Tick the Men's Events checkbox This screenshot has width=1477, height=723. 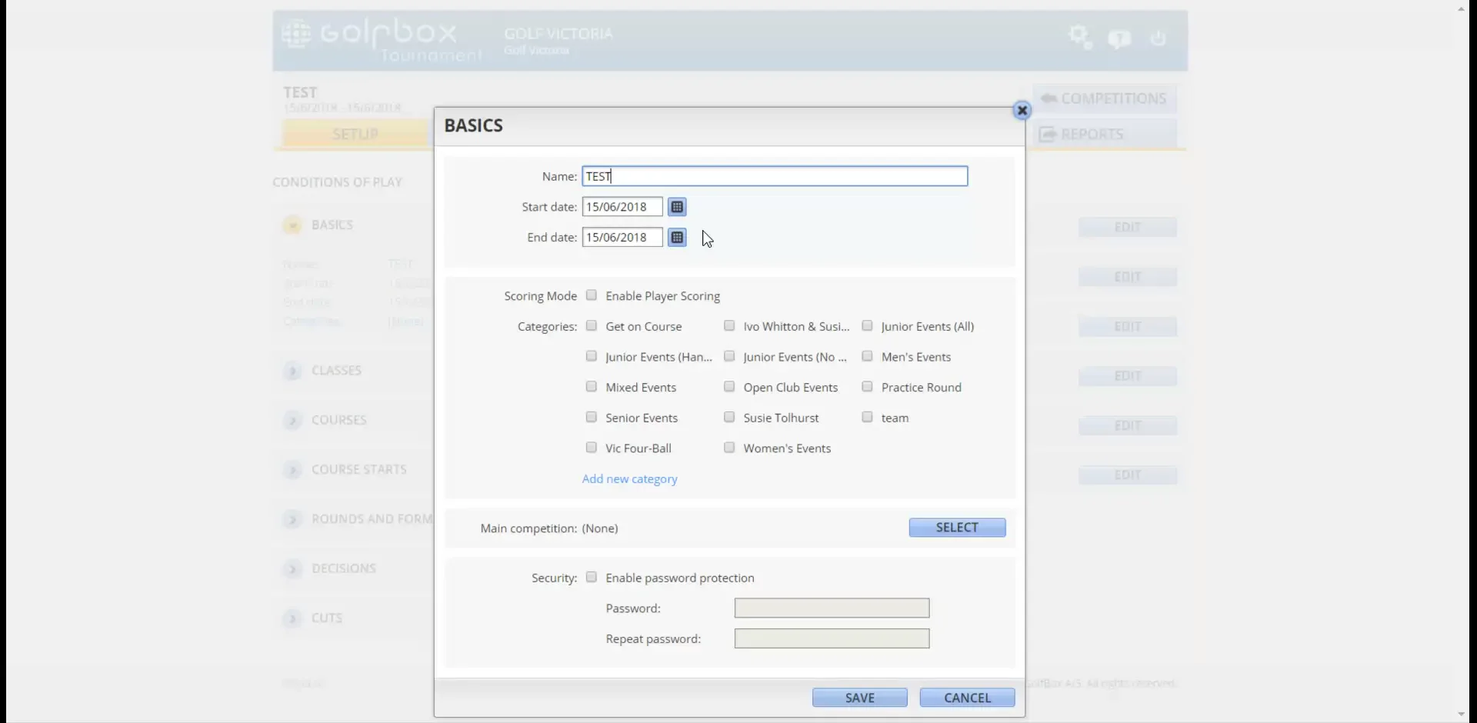867,356
